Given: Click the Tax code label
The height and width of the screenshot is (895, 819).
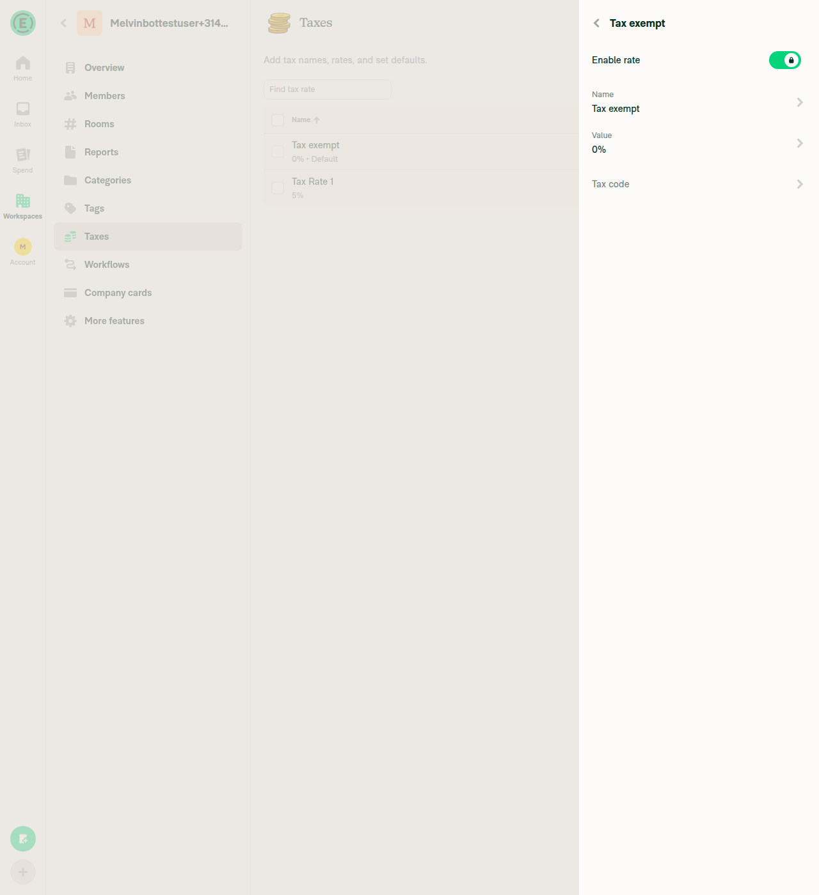Looking at the screenshot, I should pos(610,184).
